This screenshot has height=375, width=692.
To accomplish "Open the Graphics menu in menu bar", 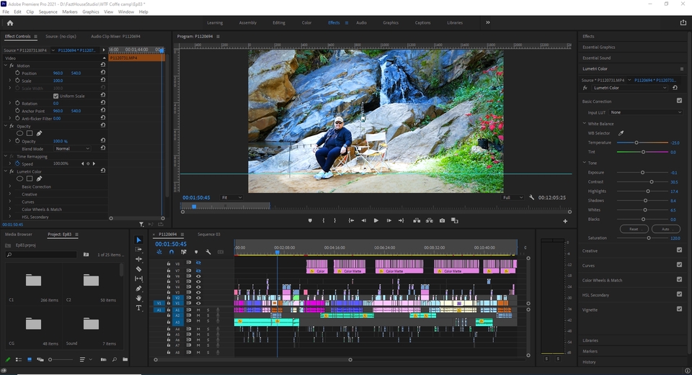I will point(91,12).
